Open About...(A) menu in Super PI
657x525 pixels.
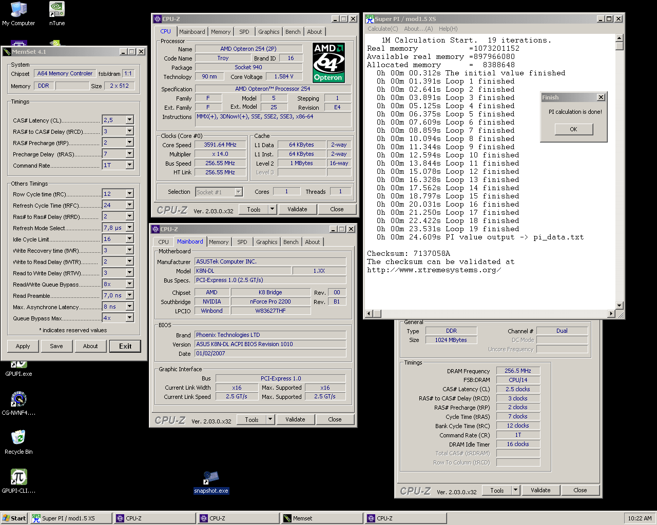pyautogui.click(x=418, y=29)
